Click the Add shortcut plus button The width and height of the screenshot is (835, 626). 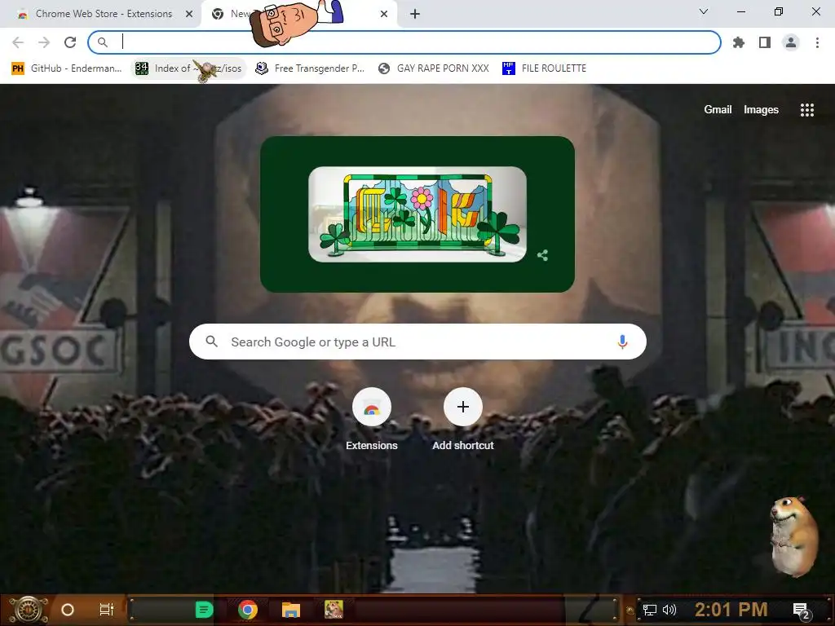[x=463, y=408]
